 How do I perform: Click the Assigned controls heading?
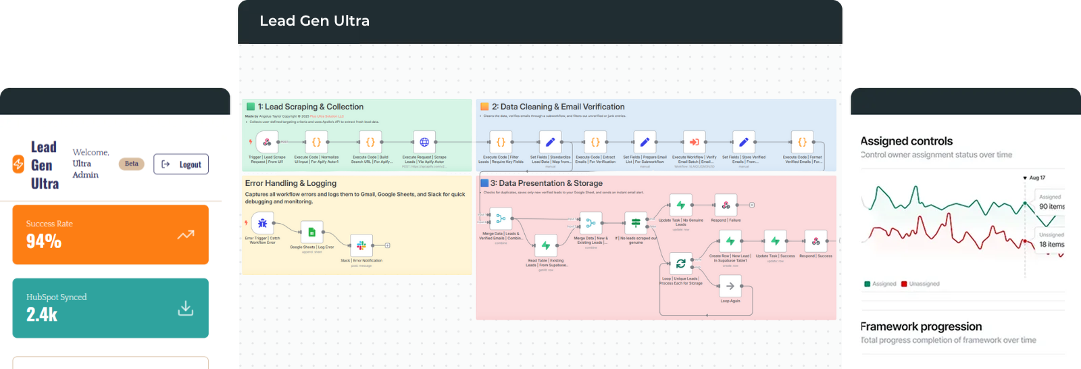point(907,141)
